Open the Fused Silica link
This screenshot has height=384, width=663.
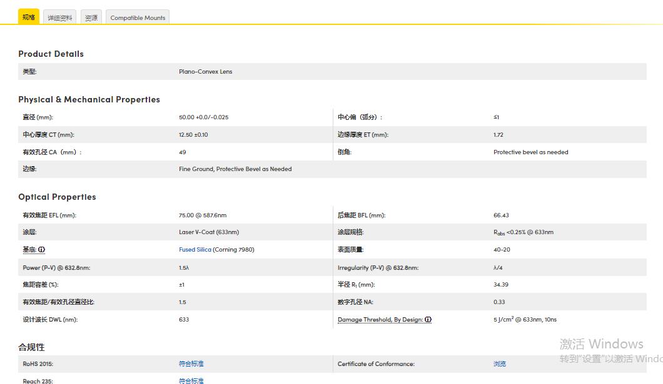[195, 250]
